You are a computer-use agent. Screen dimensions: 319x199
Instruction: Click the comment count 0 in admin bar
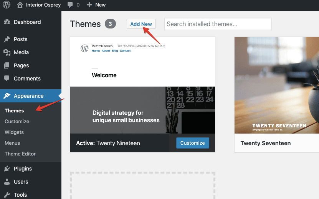pos(78,5)
